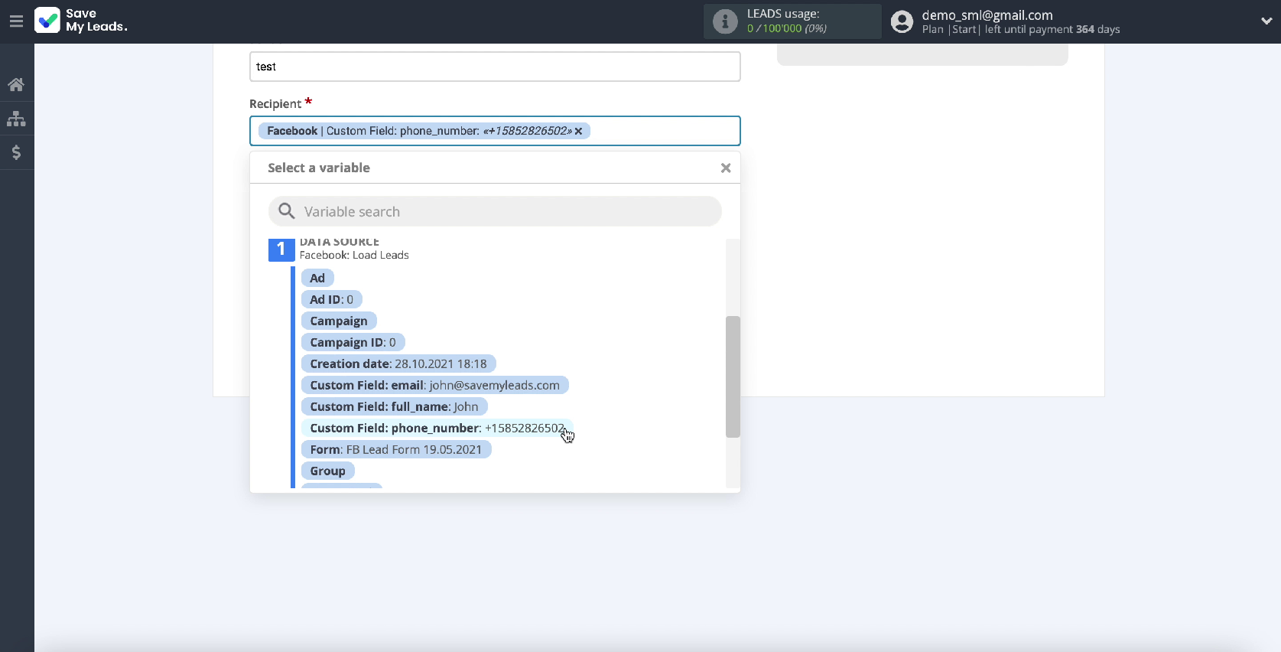This screenshot has width=1281, height=652.
Task: Open the hamburger menu icon
Action: 16,21
